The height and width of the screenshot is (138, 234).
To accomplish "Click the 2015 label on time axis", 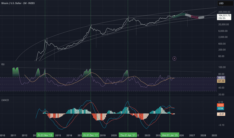I will pos(58,135).
